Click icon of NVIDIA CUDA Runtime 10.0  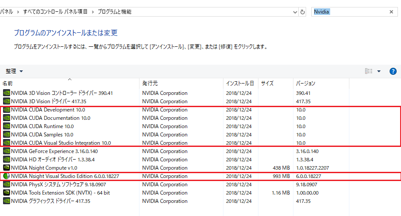tap(7, 126)
